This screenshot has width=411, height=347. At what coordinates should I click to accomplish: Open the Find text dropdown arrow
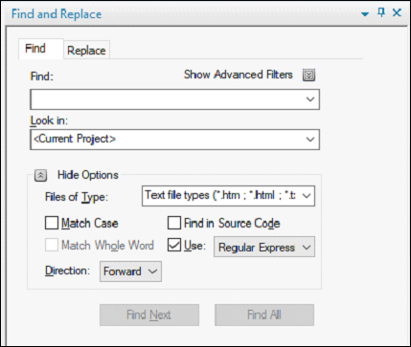[x=310, y=99]
